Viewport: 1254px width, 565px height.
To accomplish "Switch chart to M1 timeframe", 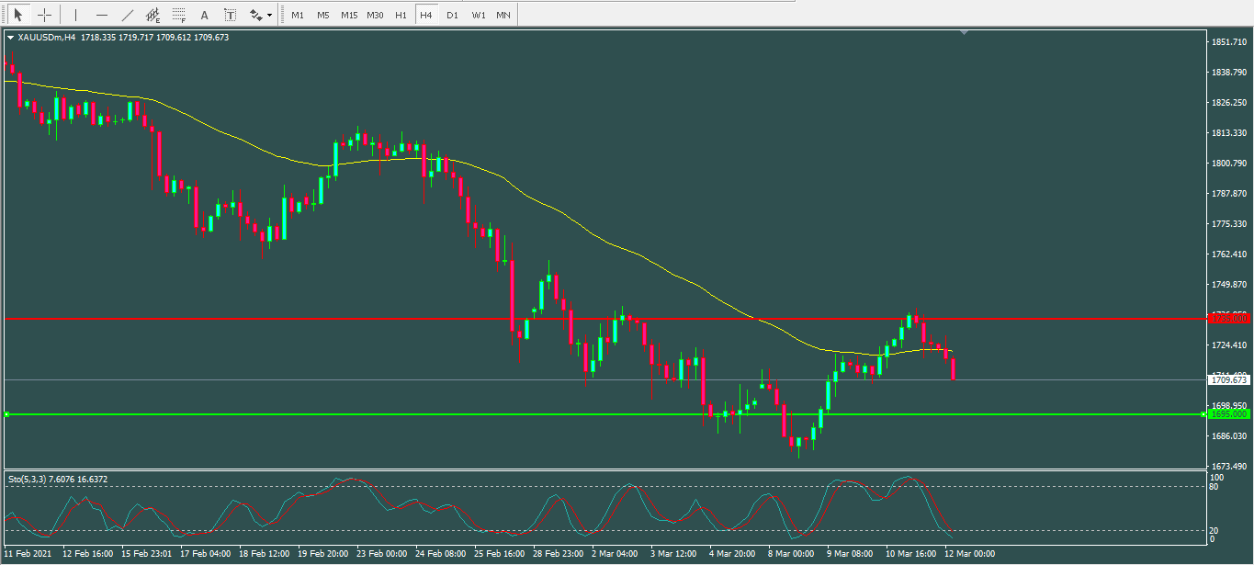I will click(x=298, y=15).
